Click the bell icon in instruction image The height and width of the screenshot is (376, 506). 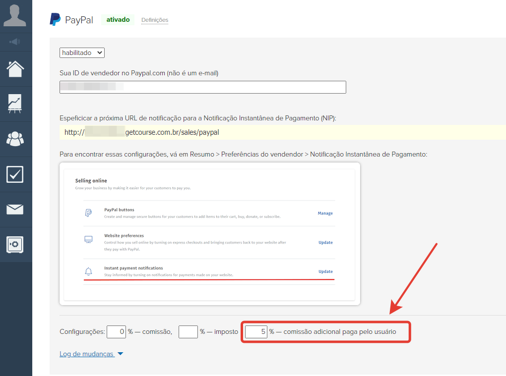point(88,271)
